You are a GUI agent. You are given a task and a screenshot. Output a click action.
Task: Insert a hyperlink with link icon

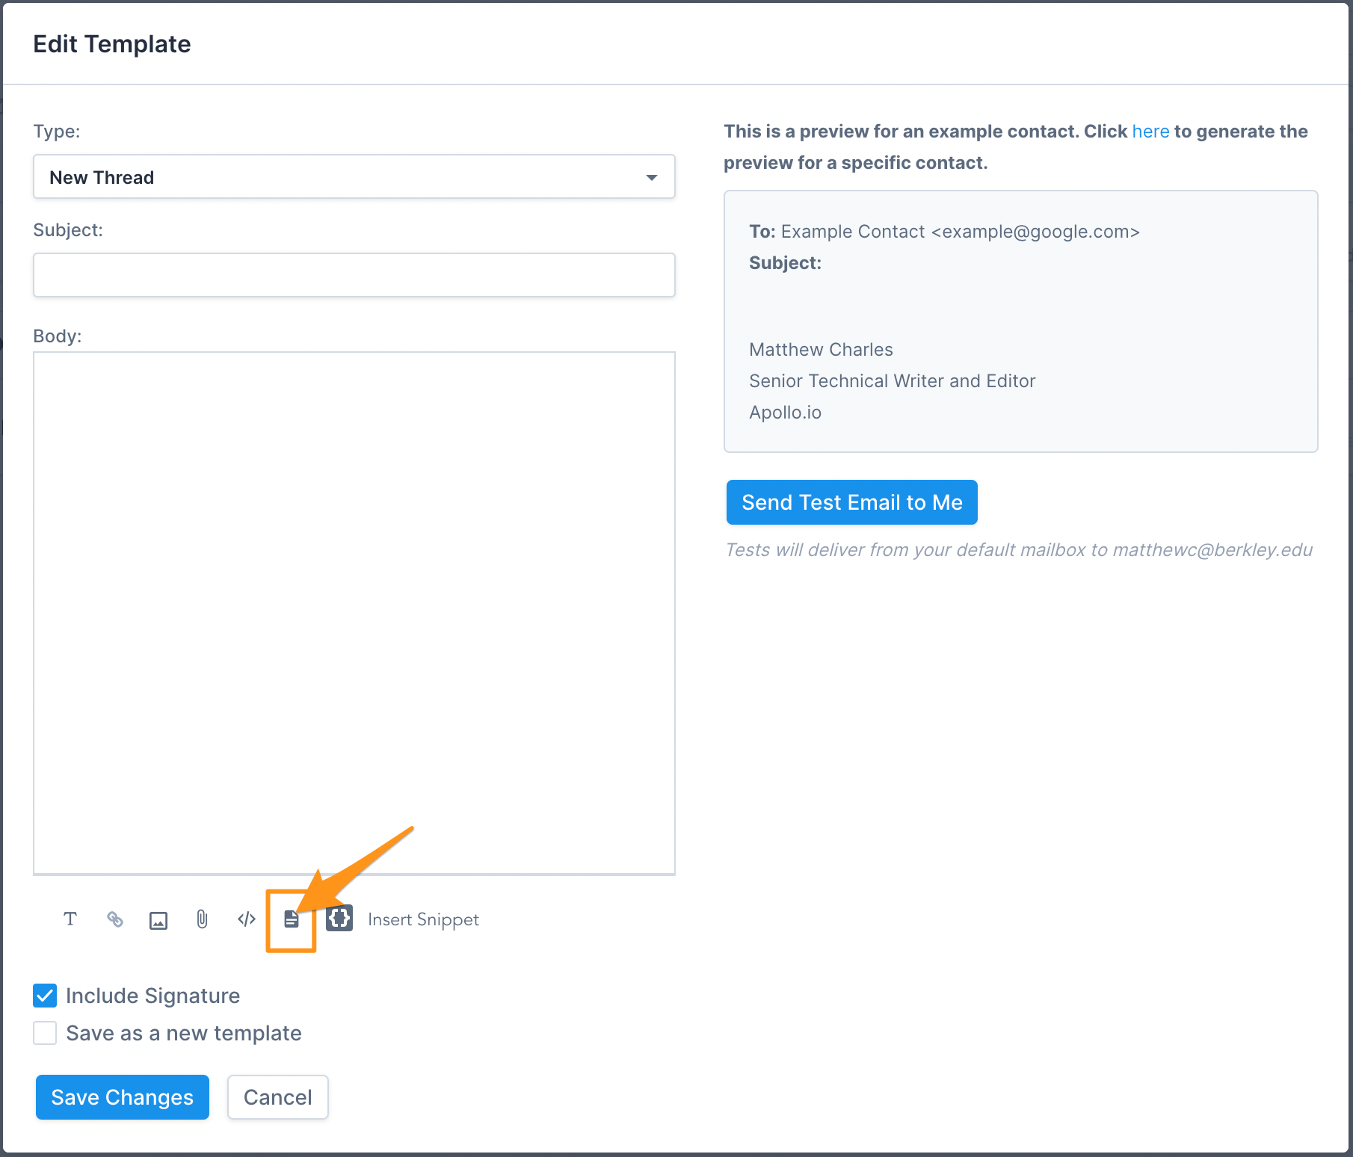point(114,919)
